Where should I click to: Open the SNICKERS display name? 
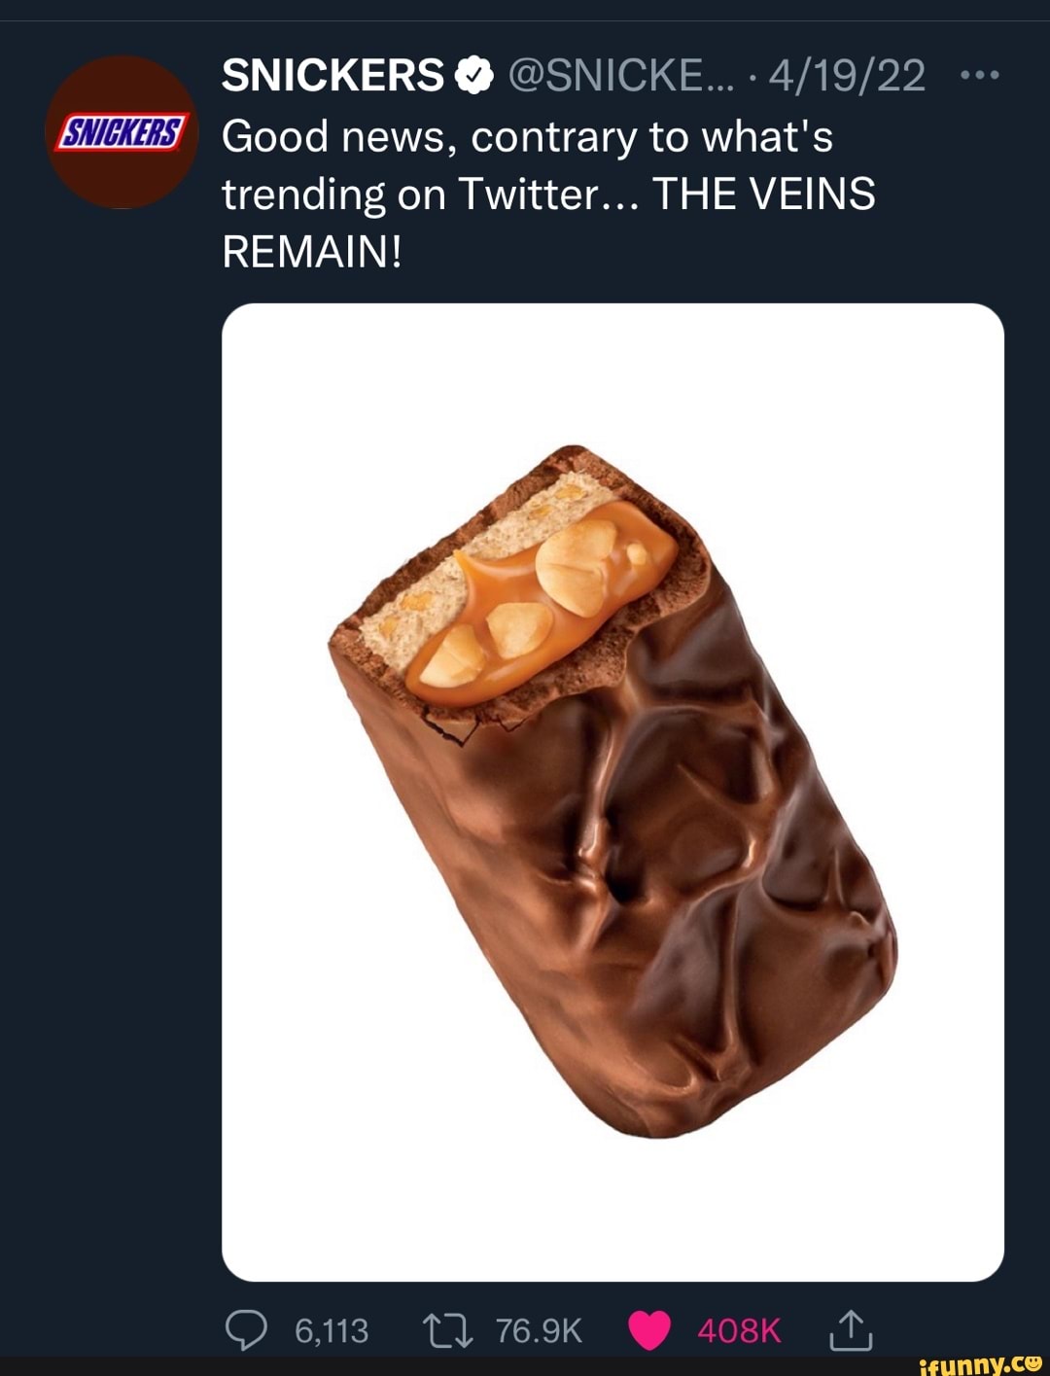tap(332, 75)
